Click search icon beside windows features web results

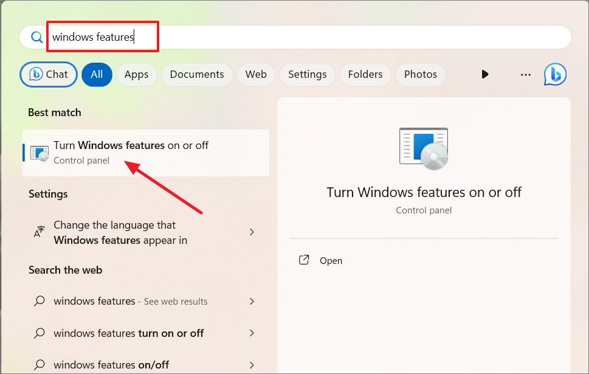pos(40,301)
